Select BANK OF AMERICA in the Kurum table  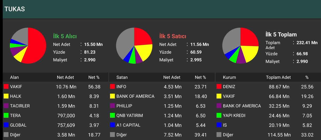242,106
